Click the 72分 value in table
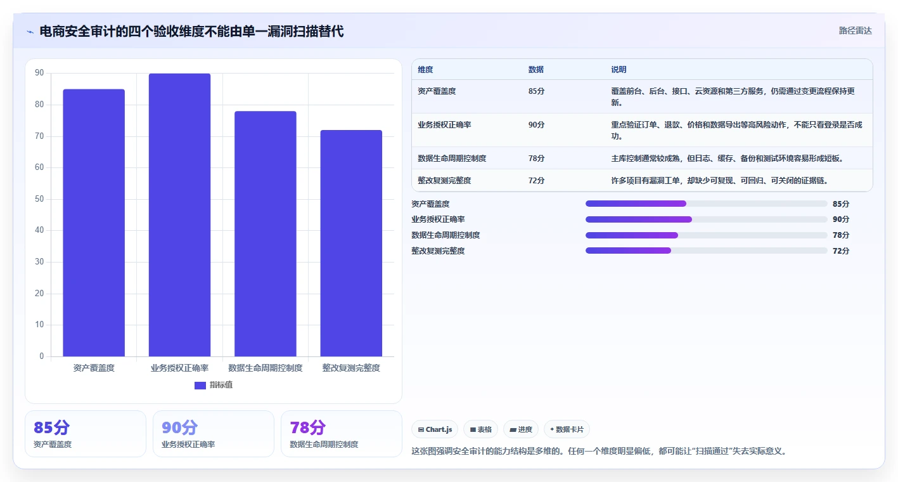898x482 pixels. [536, 181]
